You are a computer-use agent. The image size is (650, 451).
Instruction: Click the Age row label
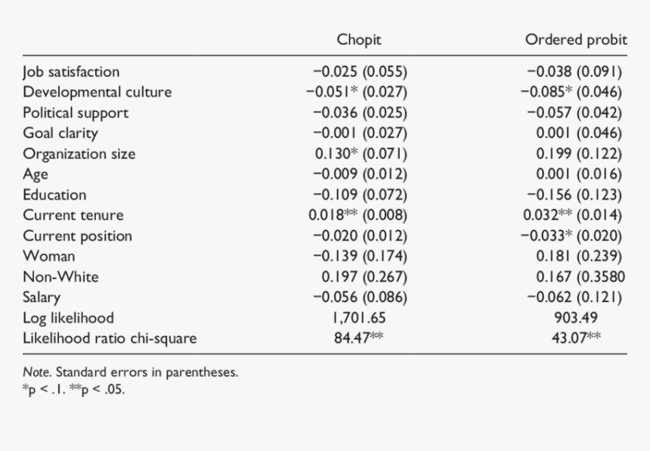(x=36, y=174)
